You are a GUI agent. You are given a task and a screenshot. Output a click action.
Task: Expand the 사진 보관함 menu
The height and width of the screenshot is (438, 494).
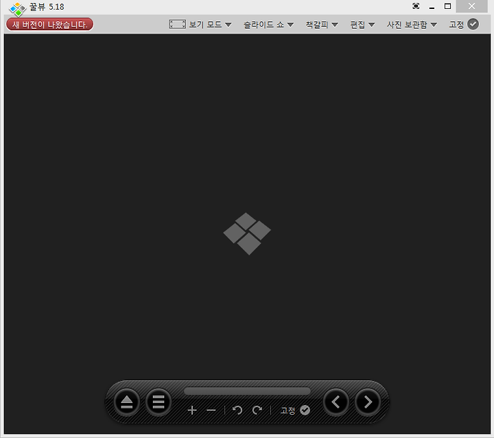[412, 24]
